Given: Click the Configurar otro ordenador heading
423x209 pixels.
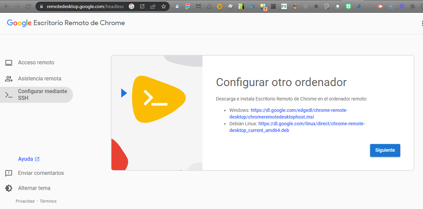Looking at the screenshot, I should click(281, 82).
